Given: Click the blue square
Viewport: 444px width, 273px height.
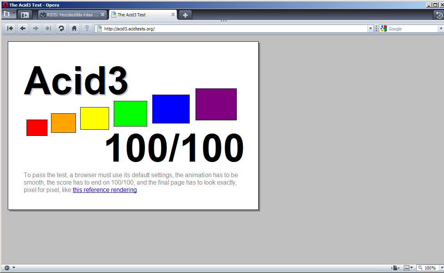Looking at the screenshot, I should coord(171,109).
